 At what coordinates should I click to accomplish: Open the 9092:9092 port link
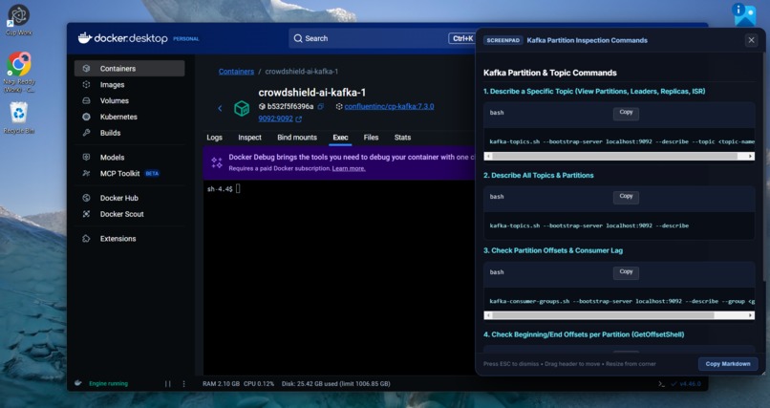coord(275,118)
